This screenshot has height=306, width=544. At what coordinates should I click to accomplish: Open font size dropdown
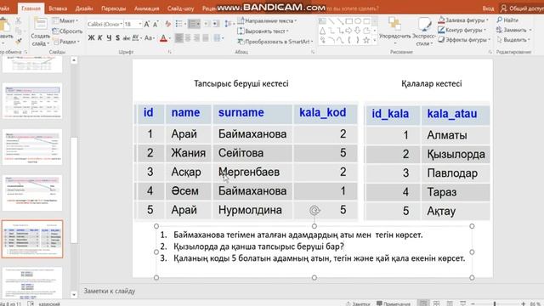(139, 24)
